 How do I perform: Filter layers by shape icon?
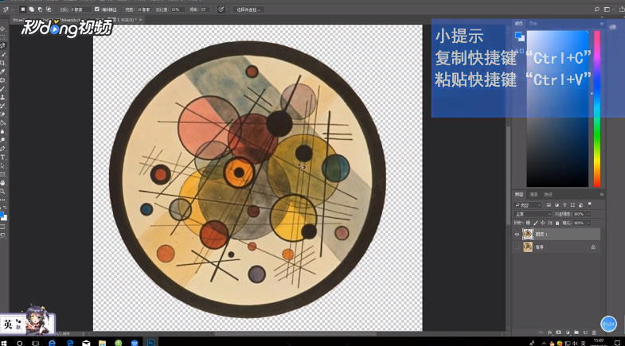tap(572, 205)
